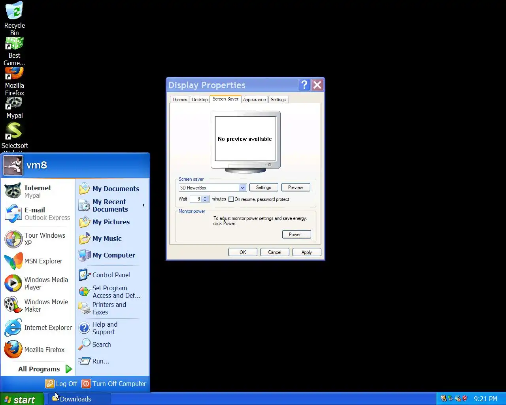Click the red security shield tray icon

pos(465,399)
